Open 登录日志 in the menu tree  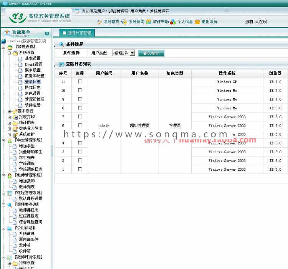[x=33, y=82]
